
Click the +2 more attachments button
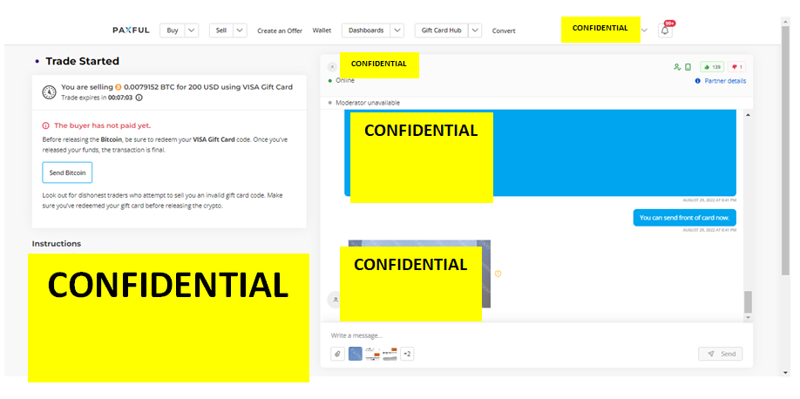point(407,354)
